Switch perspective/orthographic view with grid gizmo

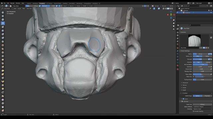tap(174, 29)
